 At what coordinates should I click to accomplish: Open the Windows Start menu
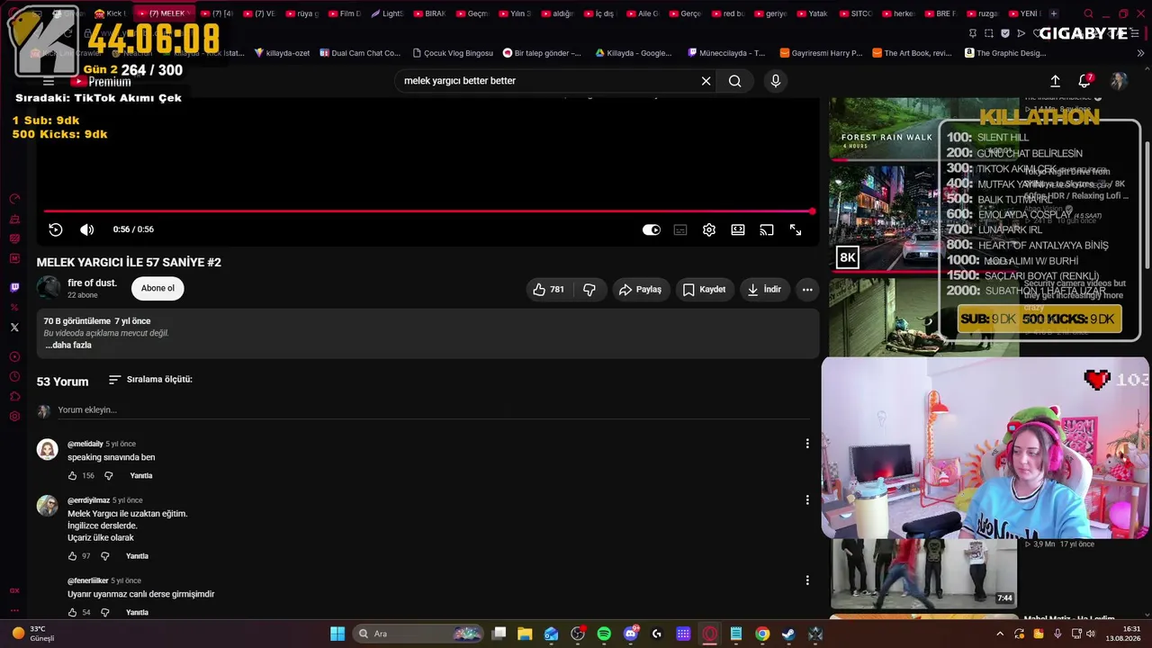click(337, 634)
